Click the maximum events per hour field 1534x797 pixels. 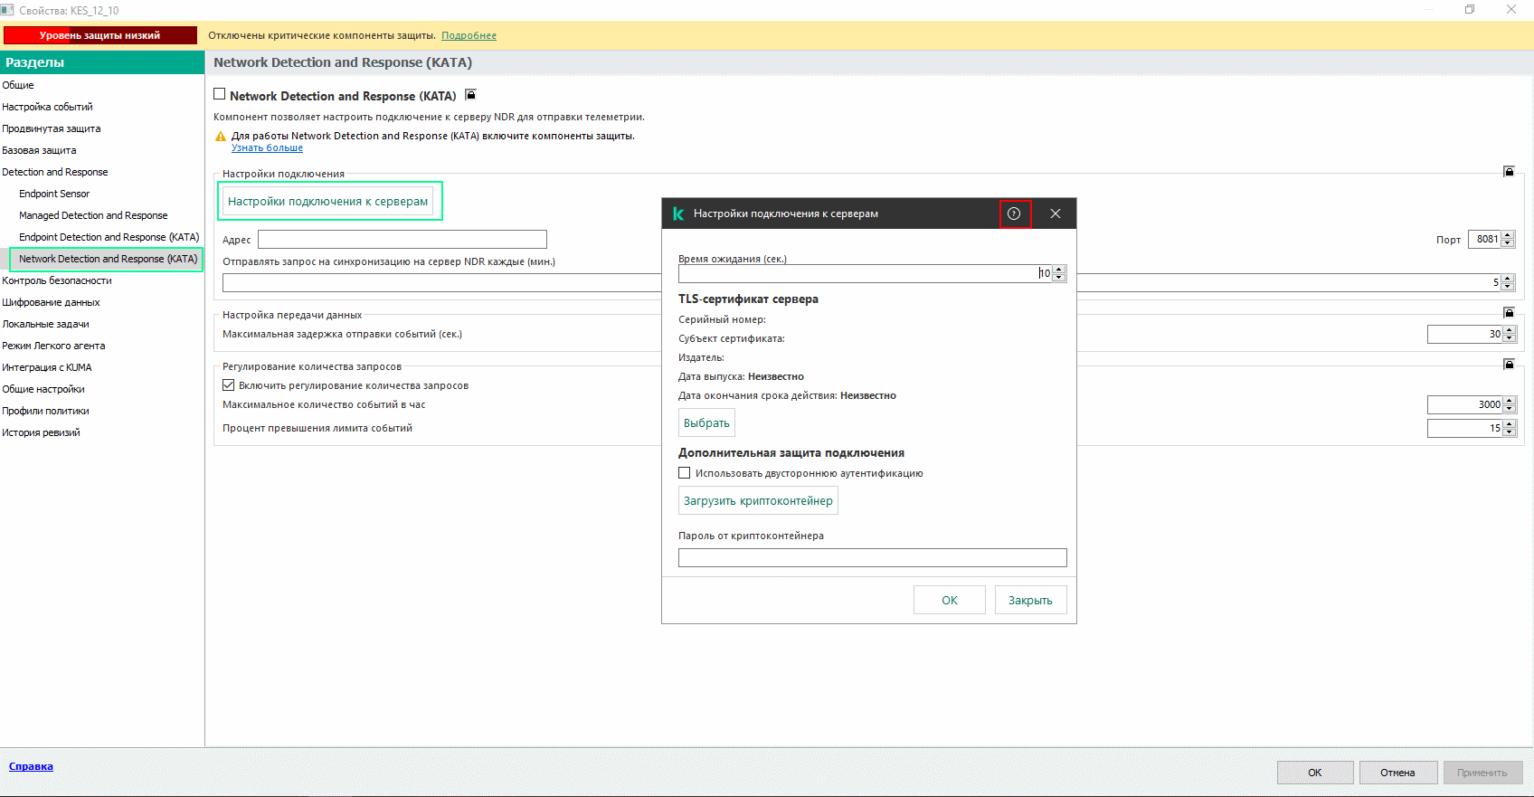(x=1465, y=404)
